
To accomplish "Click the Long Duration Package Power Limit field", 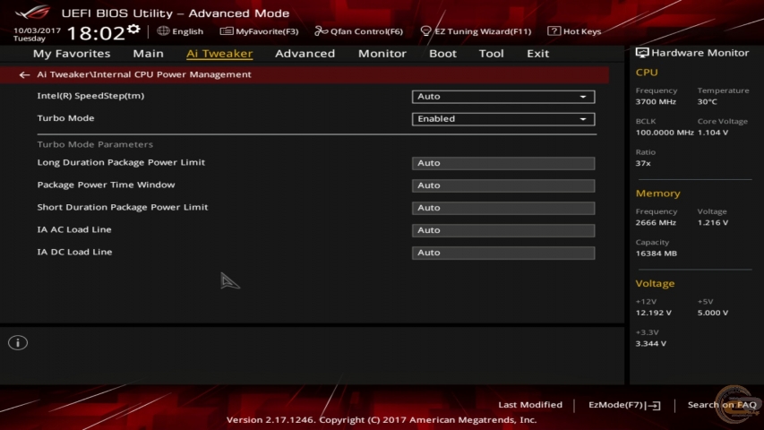I will tap(503, 163).
